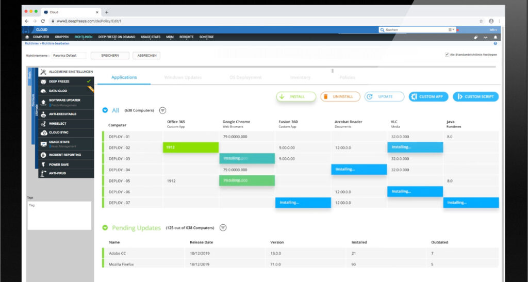The width and height of the screenshot is (528, 282).
Task: Collapse the All computers section
Action: pos(105,110)
